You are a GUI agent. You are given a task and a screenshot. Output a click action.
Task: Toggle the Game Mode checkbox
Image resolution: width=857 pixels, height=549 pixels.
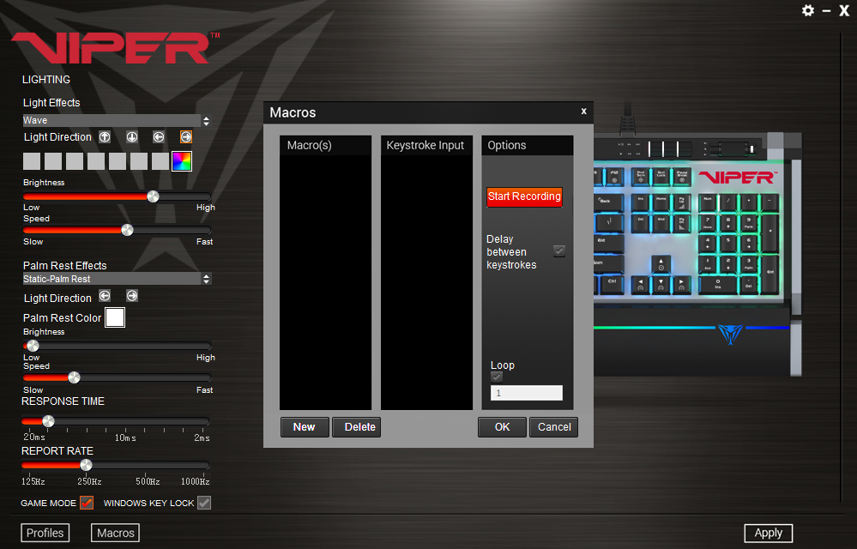[87, 503]
